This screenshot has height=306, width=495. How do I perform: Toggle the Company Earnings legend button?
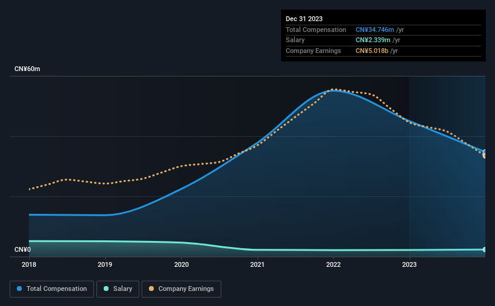pos(181,289)
